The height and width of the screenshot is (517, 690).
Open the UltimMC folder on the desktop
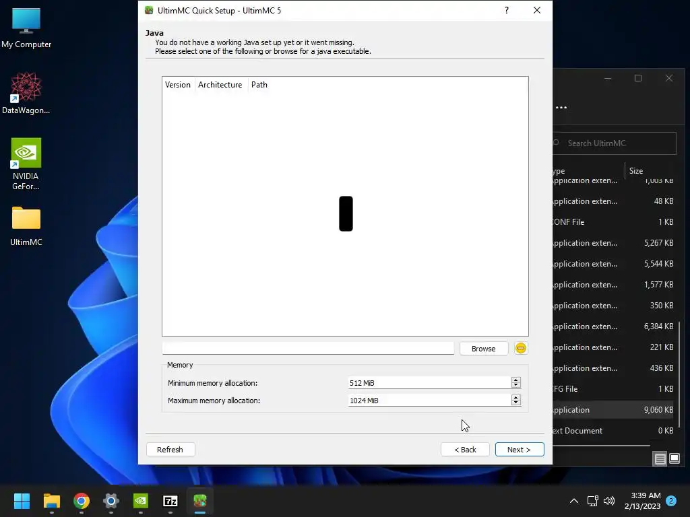click(26, 226)
